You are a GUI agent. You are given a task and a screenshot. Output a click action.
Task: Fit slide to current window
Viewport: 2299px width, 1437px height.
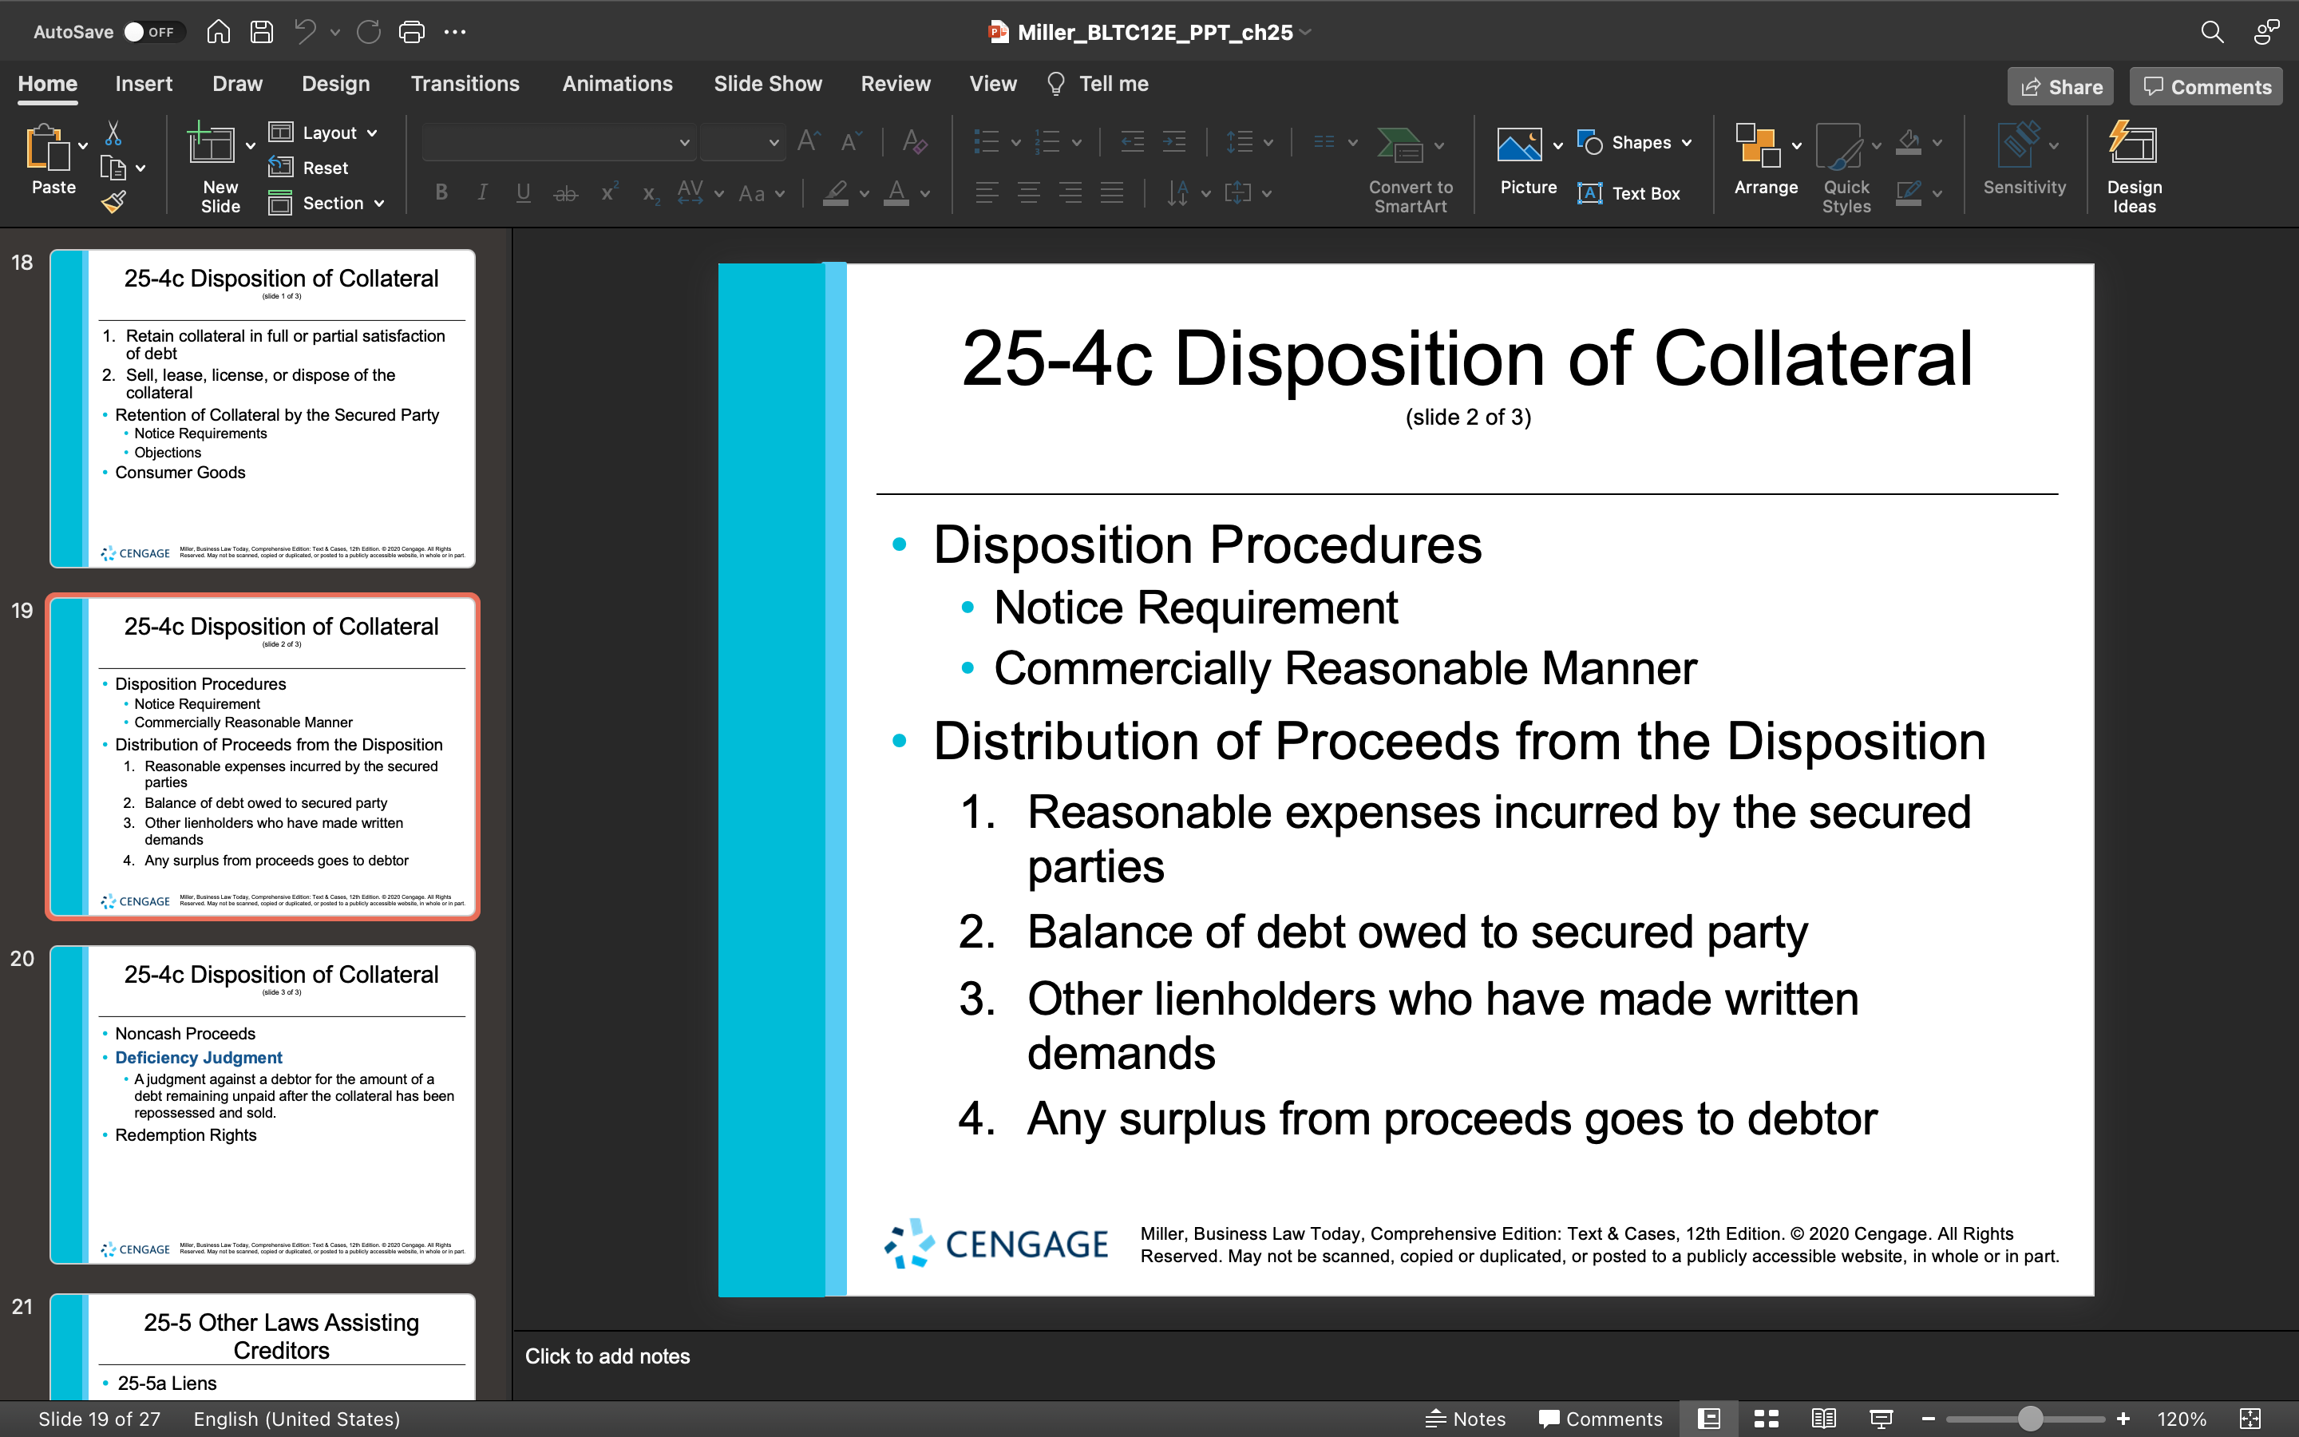click(2250, 1419)
